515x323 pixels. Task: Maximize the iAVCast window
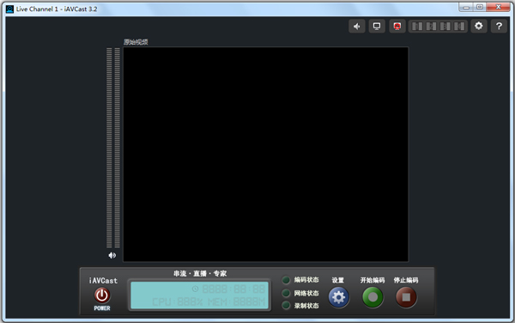point(480,7)
